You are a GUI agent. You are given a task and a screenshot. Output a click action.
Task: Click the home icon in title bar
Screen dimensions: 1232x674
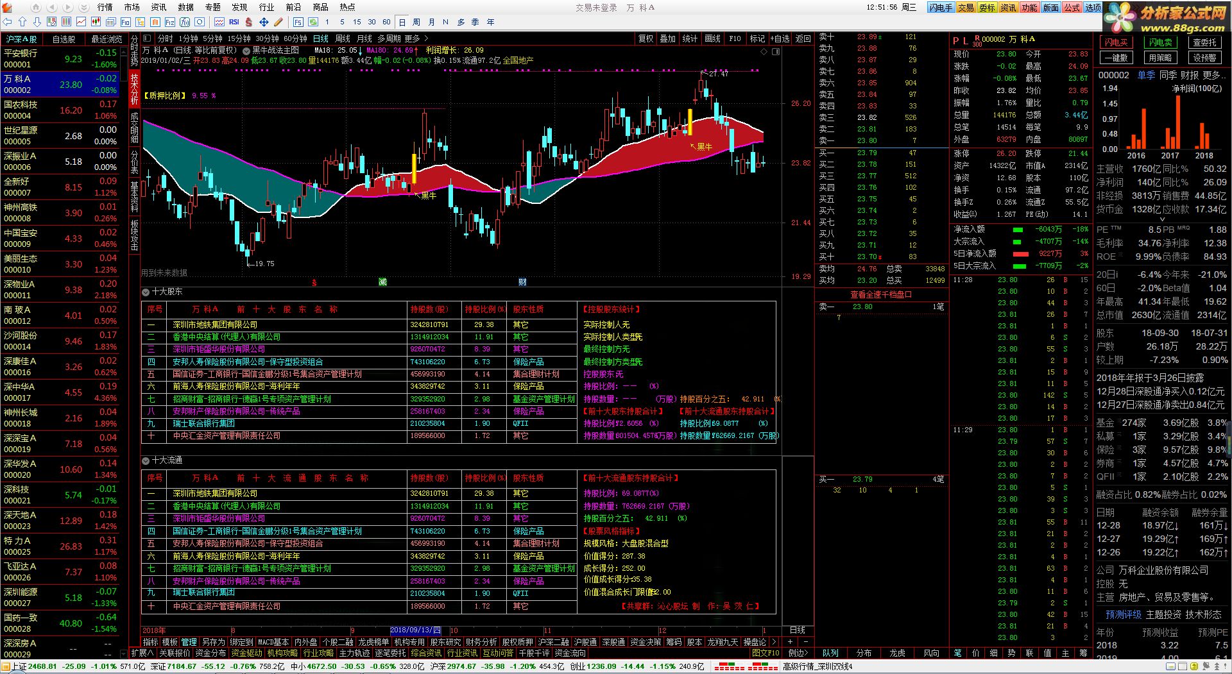37,7
